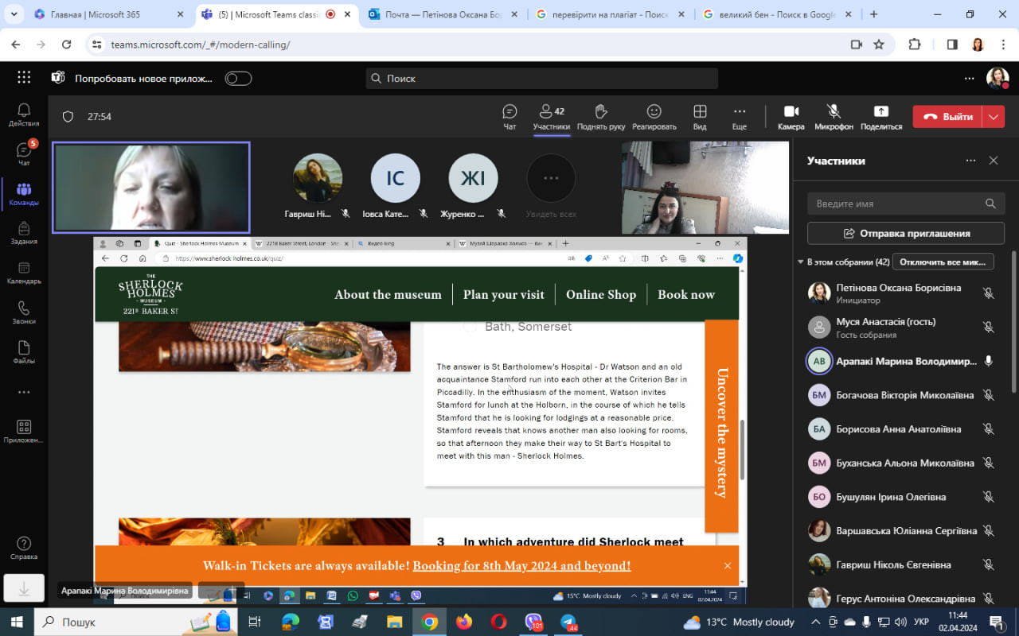Viewport: 1019px width, 636px height.
Task: Collapse the 'In this meeting (42)' list
Action: (801, 262)
